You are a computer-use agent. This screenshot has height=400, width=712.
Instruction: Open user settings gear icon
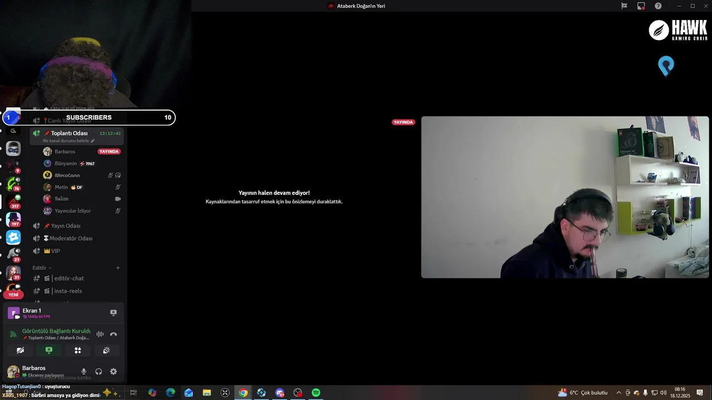point(113,372)
